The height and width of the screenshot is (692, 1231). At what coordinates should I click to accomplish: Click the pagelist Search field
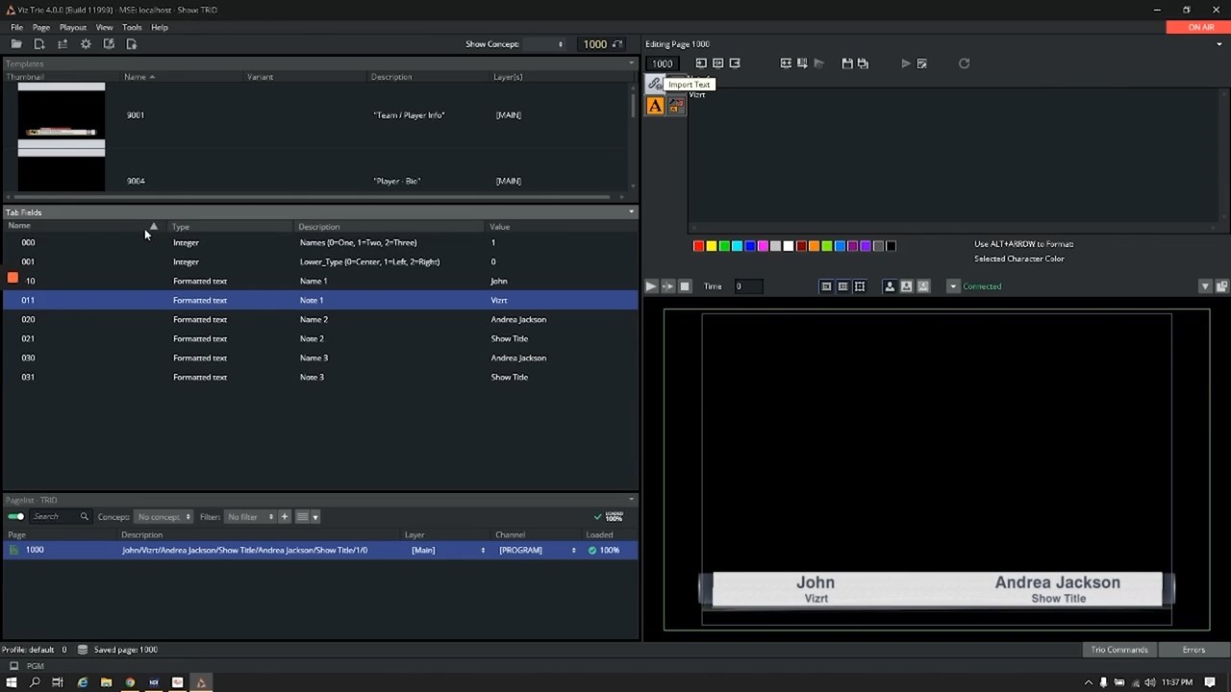(x=60, y=517)
